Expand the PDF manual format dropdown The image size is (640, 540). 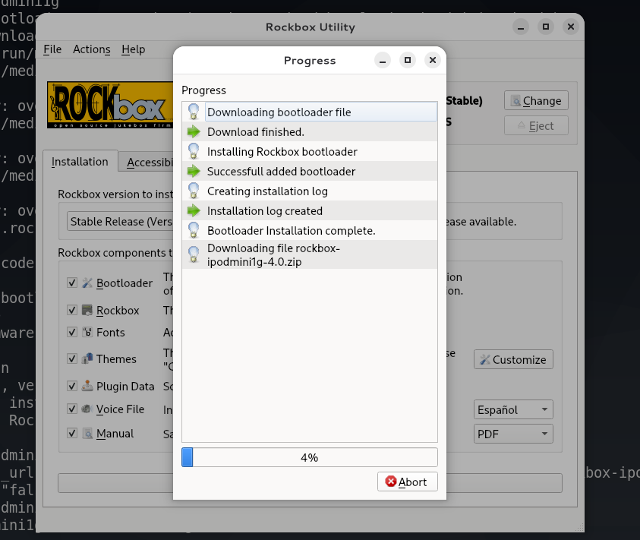[x=513, y=434]
